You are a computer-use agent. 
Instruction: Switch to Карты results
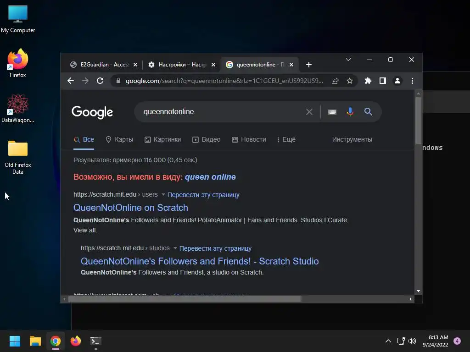tap(119, 139)
